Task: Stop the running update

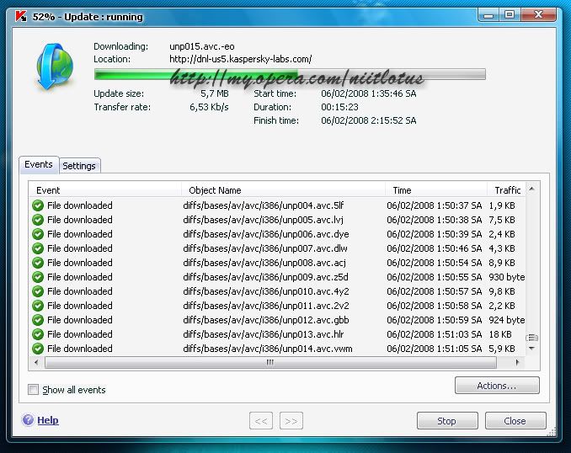Action: (x=447, y=421)
